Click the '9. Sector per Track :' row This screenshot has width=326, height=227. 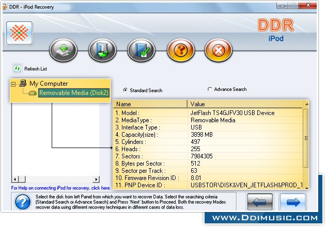coord(208,171)
